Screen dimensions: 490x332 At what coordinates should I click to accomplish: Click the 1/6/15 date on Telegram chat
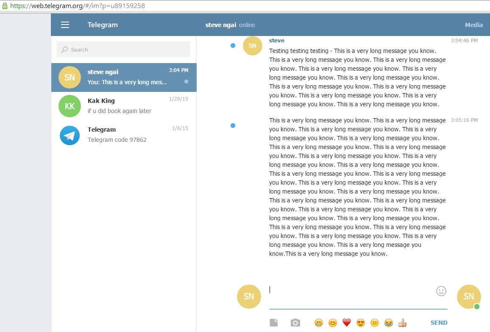point(180,128)
